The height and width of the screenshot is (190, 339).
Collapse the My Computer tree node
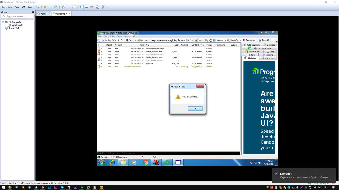pyautogui.click(x=3, y=22)
